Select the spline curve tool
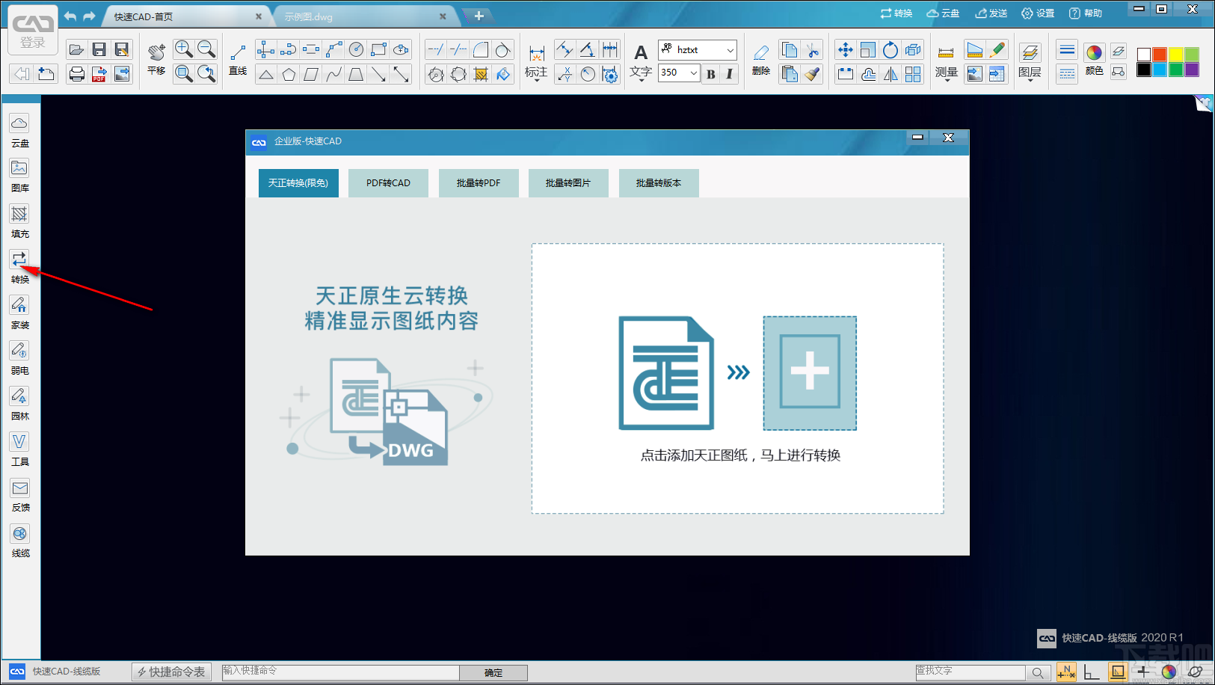Image resolution: width=1215 pixels, height=685 pixels. point(333,73)
